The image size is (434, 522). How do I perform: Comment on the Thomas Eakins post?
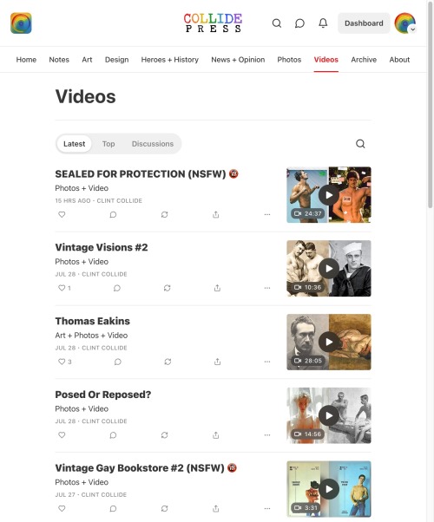(117, 362)
